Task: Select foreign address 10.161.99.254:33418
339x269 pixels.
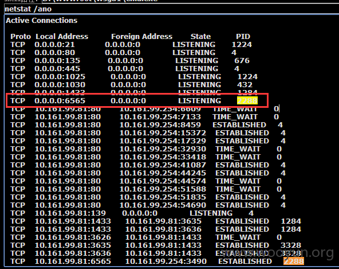Action: 163,157
